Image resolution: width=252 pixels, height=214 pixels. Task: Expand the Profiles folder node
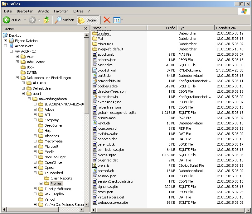pos(41,184)
